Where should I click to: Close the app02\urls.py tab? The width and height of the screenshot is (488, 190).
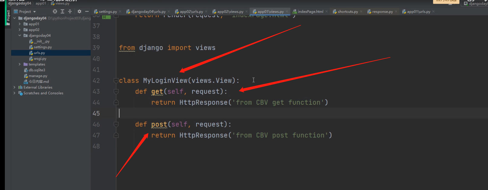click(x=206, y=11)
